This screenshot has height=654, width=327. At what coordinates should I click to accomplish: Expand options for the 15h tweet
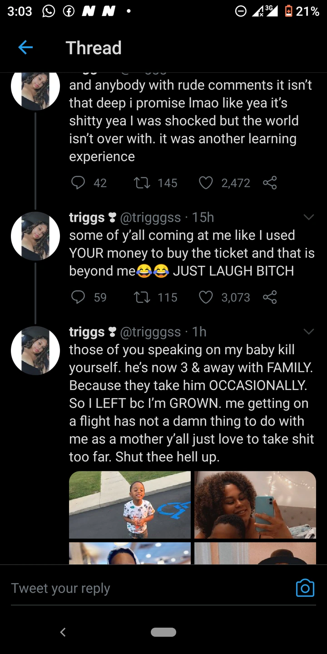[308, 218]
